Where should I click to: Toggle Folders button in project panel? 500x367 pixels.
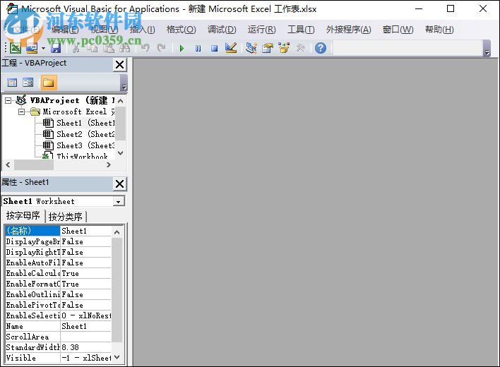48,83
